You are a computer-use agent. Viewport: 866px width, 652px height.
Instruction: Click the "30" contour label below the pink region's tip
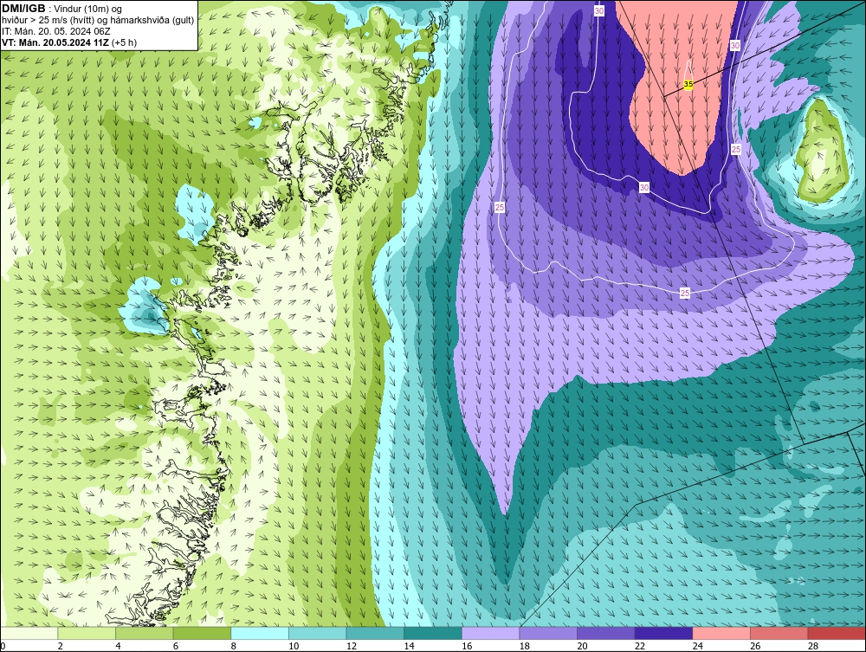(x=644, y=188)
